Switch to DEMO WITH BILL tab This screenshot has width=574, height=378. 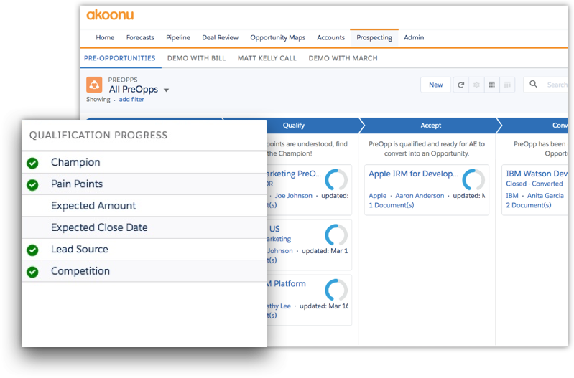(x=197, y=58)
